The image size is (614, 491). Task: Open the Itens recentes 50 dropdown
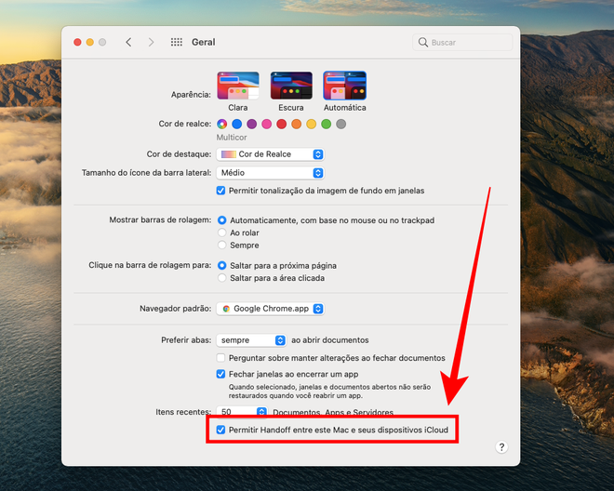coord(242,412)
